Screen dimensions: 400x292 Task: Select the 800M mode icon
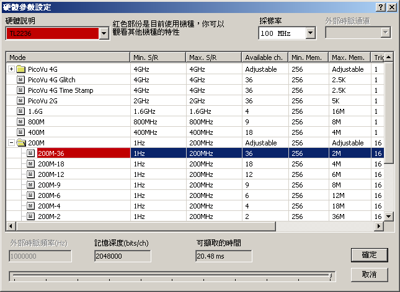[x=20, y=121]
